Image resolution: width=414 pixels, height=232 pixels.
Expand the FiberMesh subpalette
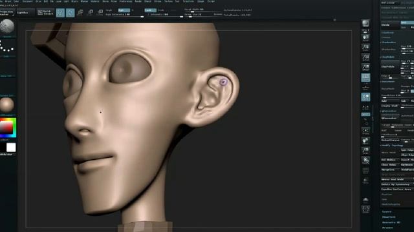[x=389, y=217]
